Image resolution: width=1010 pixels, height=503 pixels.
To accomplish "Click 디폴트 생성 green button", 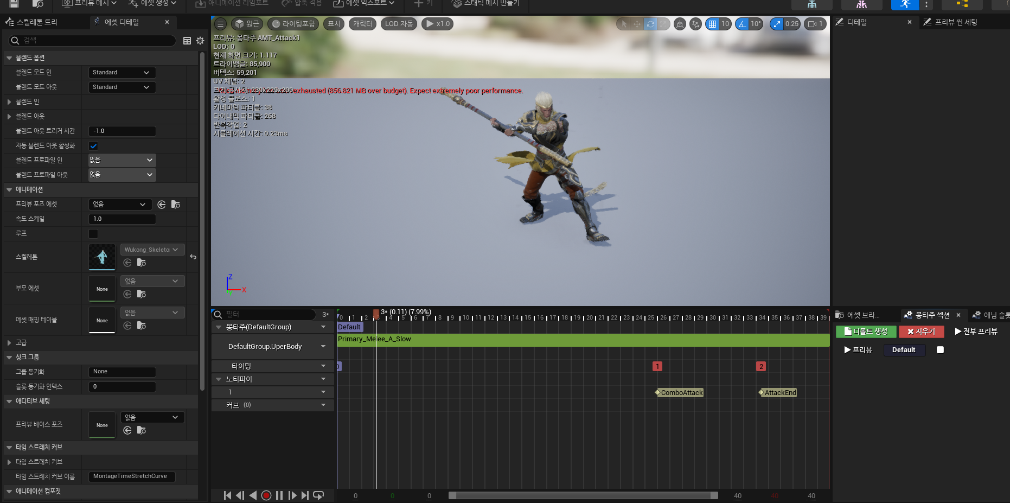I will pyautogui.click(x=866, y=332).
